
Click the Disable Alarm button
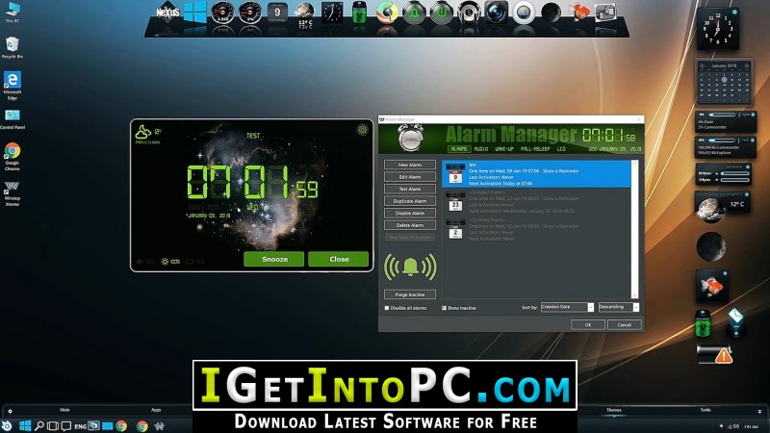410,213
